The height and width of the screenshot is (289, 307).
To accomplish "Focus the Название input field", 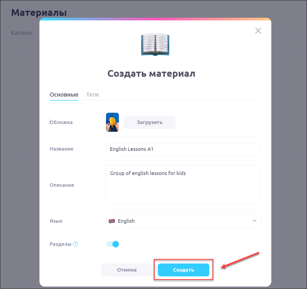I will click(x=183, y=149).
